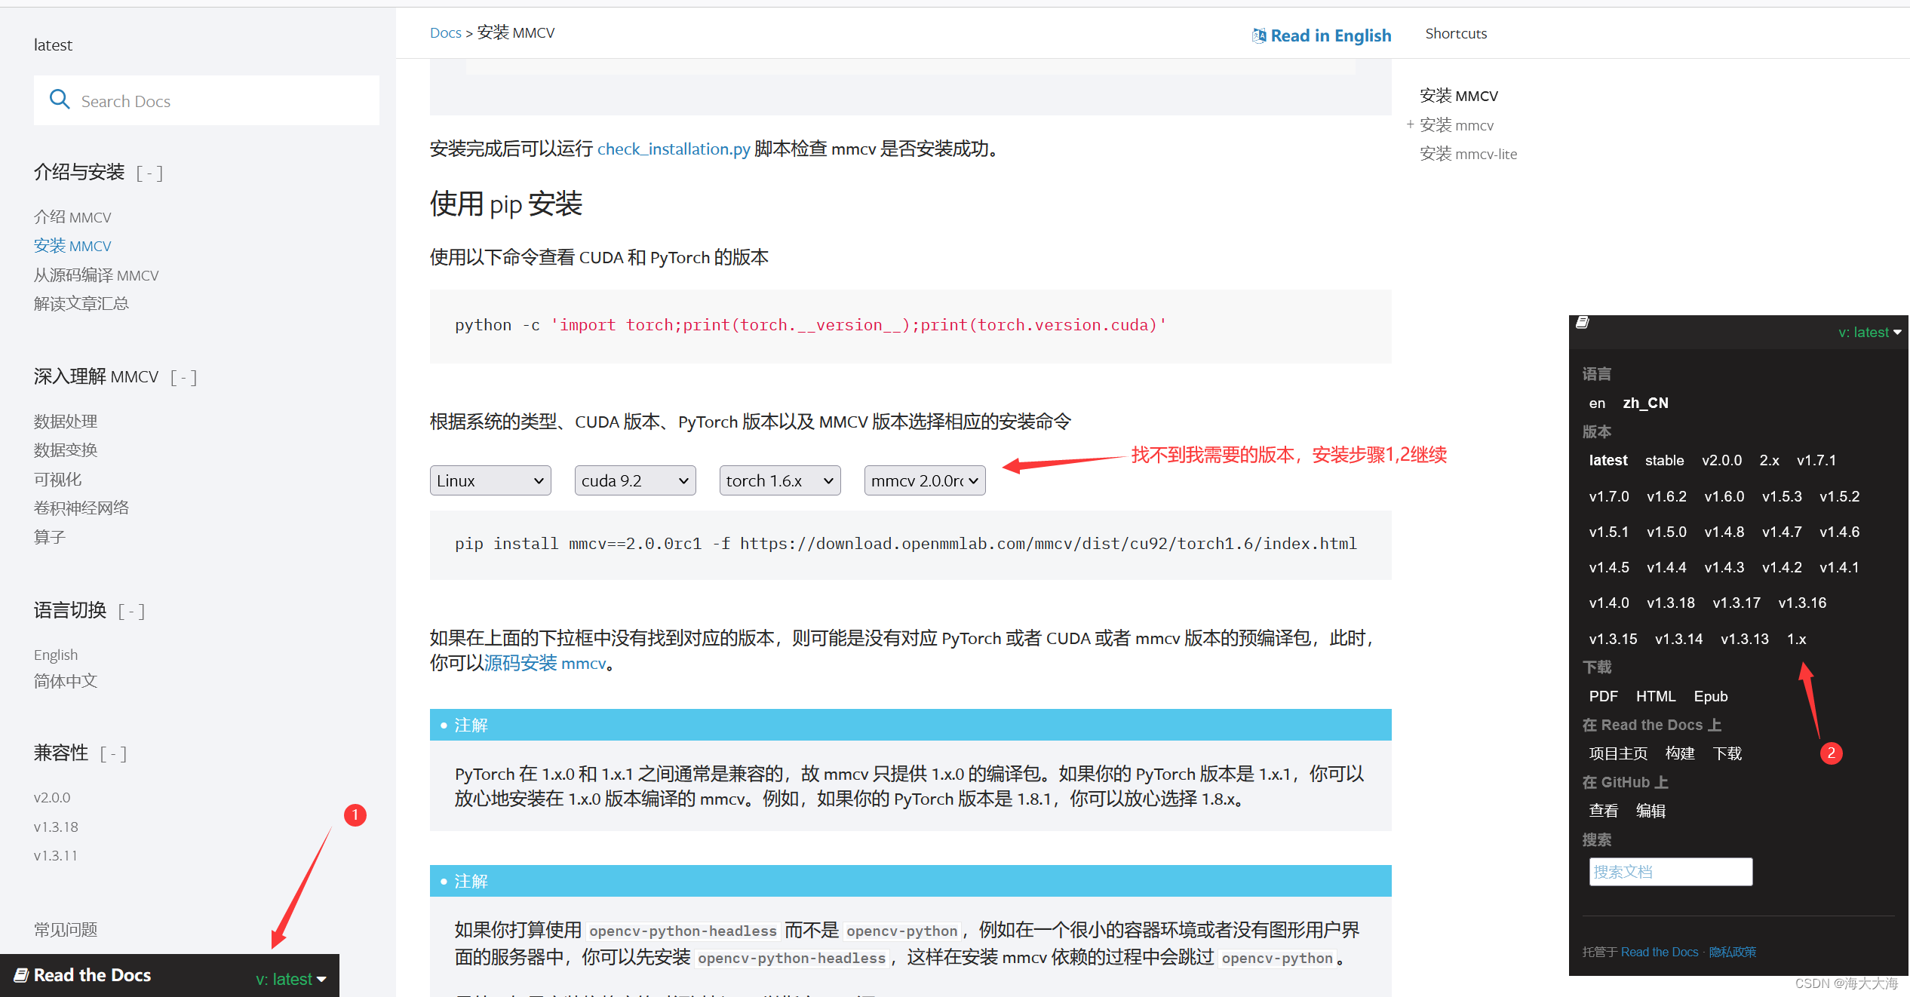Collapse the 深入理解 MMCV section
Screen dimensions: 1910x997
pos(183,377)
